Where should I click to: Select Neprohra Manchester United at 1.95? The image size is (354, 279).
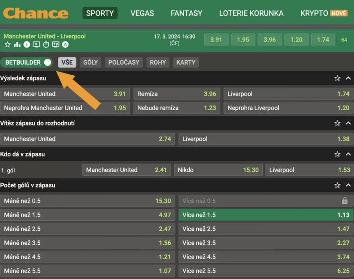65,108
